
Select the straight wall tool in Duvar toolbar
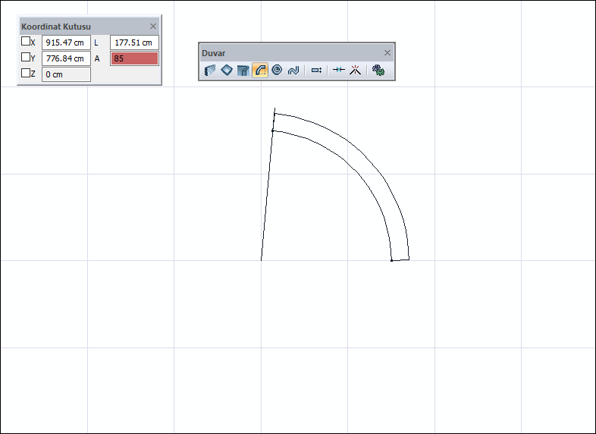click(x=211, y=71)
